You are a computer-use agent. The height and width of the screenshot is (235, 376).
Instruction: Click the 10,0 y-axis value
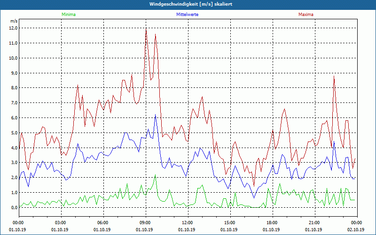14,58
